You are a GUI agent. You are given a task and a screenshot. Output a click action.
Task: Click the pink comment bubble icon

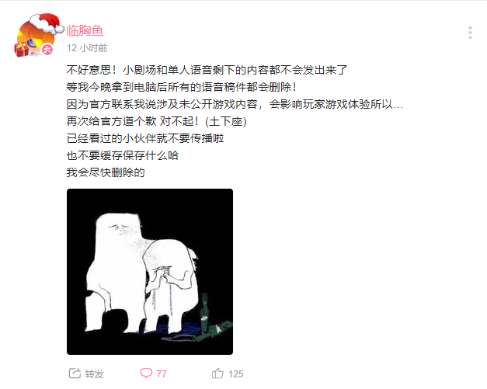146,373
